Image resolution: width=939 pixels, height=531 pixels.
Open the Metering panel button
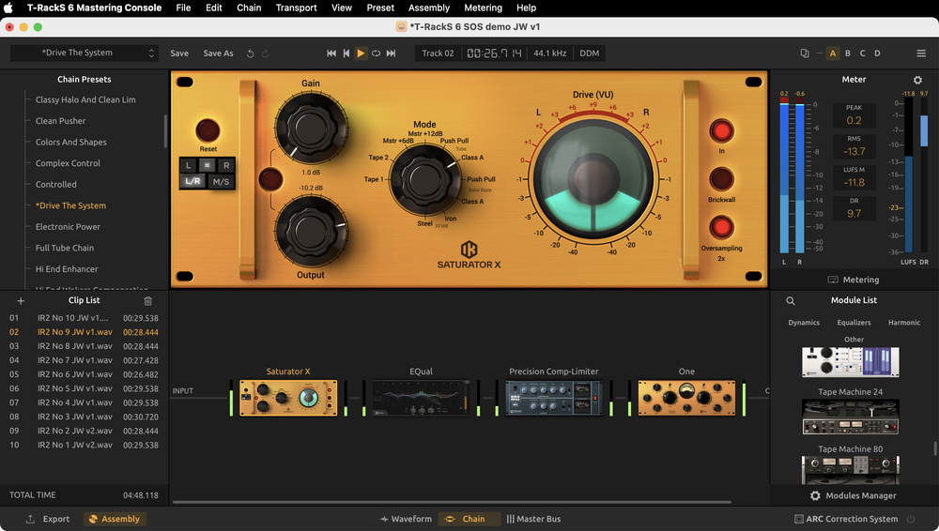(x=854, y=280)
